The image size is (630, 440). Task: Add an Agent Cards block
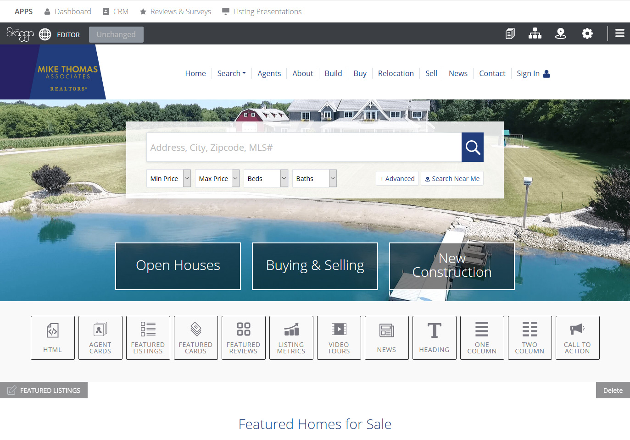pos(100,338)
